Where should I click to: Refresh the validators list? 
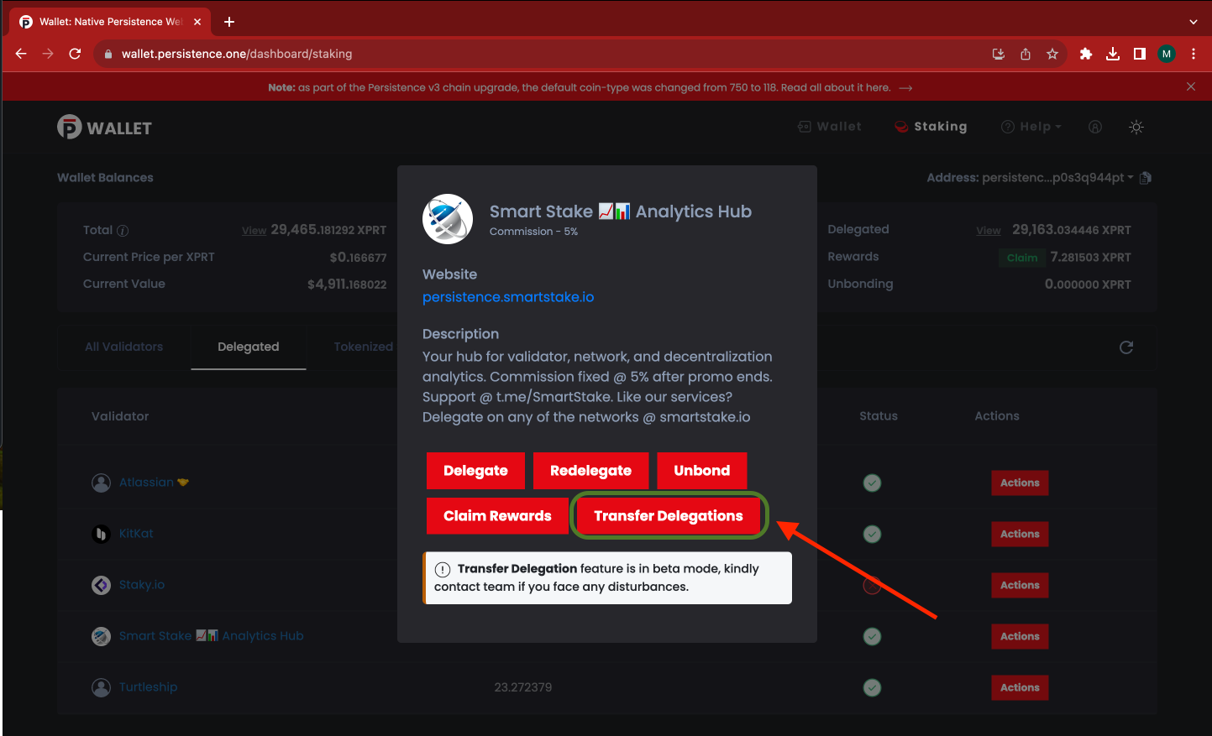1126,347
